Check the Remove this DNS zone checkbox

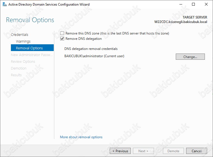[62, 33]
